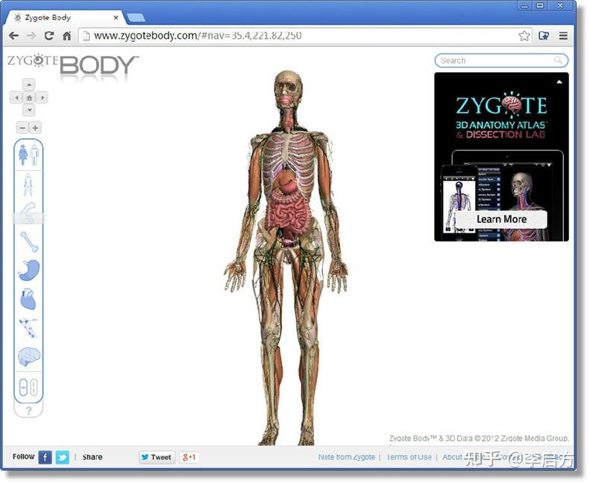The width and height of the screenshot is (590, 484).
Task: Click the 3D Anatomy Atlas ad image
Action: pyautogui.click(x=501, y=157)
